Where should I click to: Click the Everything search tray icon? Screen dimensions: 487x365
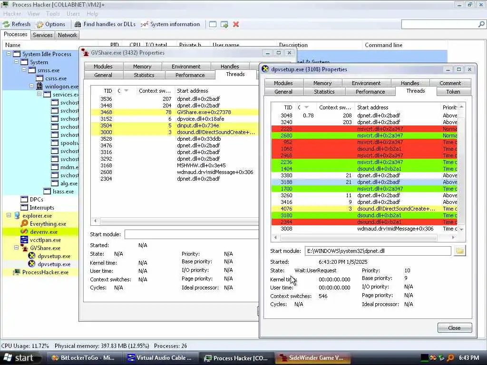450,358
